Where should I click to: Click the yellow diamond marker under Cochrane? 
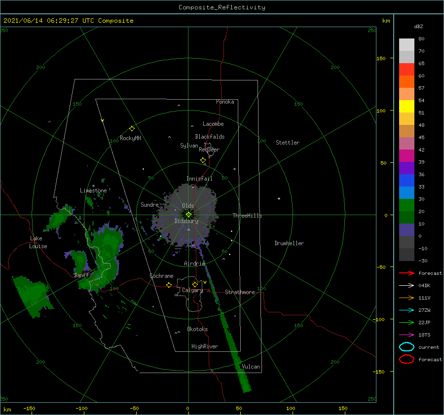[169, 285]
